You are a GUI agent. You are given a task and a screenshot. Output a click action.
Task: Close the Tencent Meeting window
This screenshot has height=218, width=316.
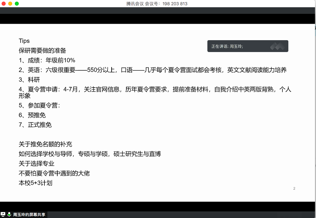coord(4,4)
